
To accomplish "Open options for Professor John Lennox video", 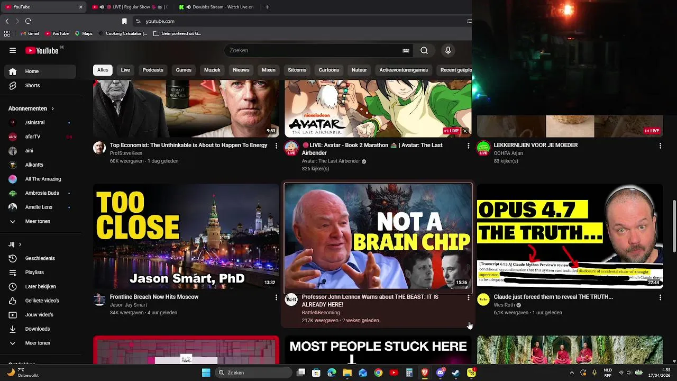I will pos(468,297).
